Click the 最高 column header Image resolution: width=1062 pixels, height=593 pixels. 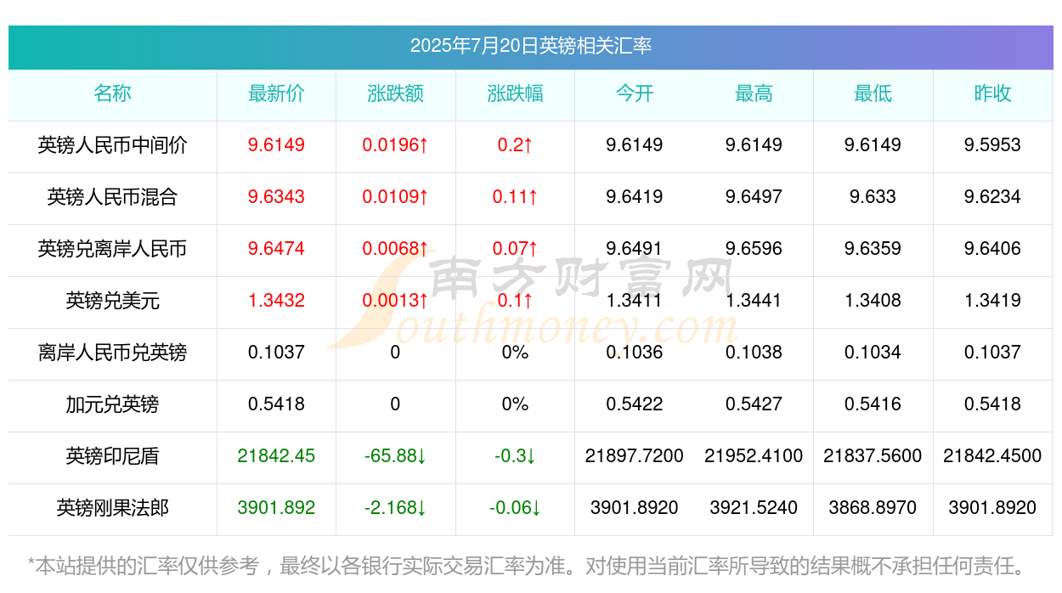[x=754, y=93]
